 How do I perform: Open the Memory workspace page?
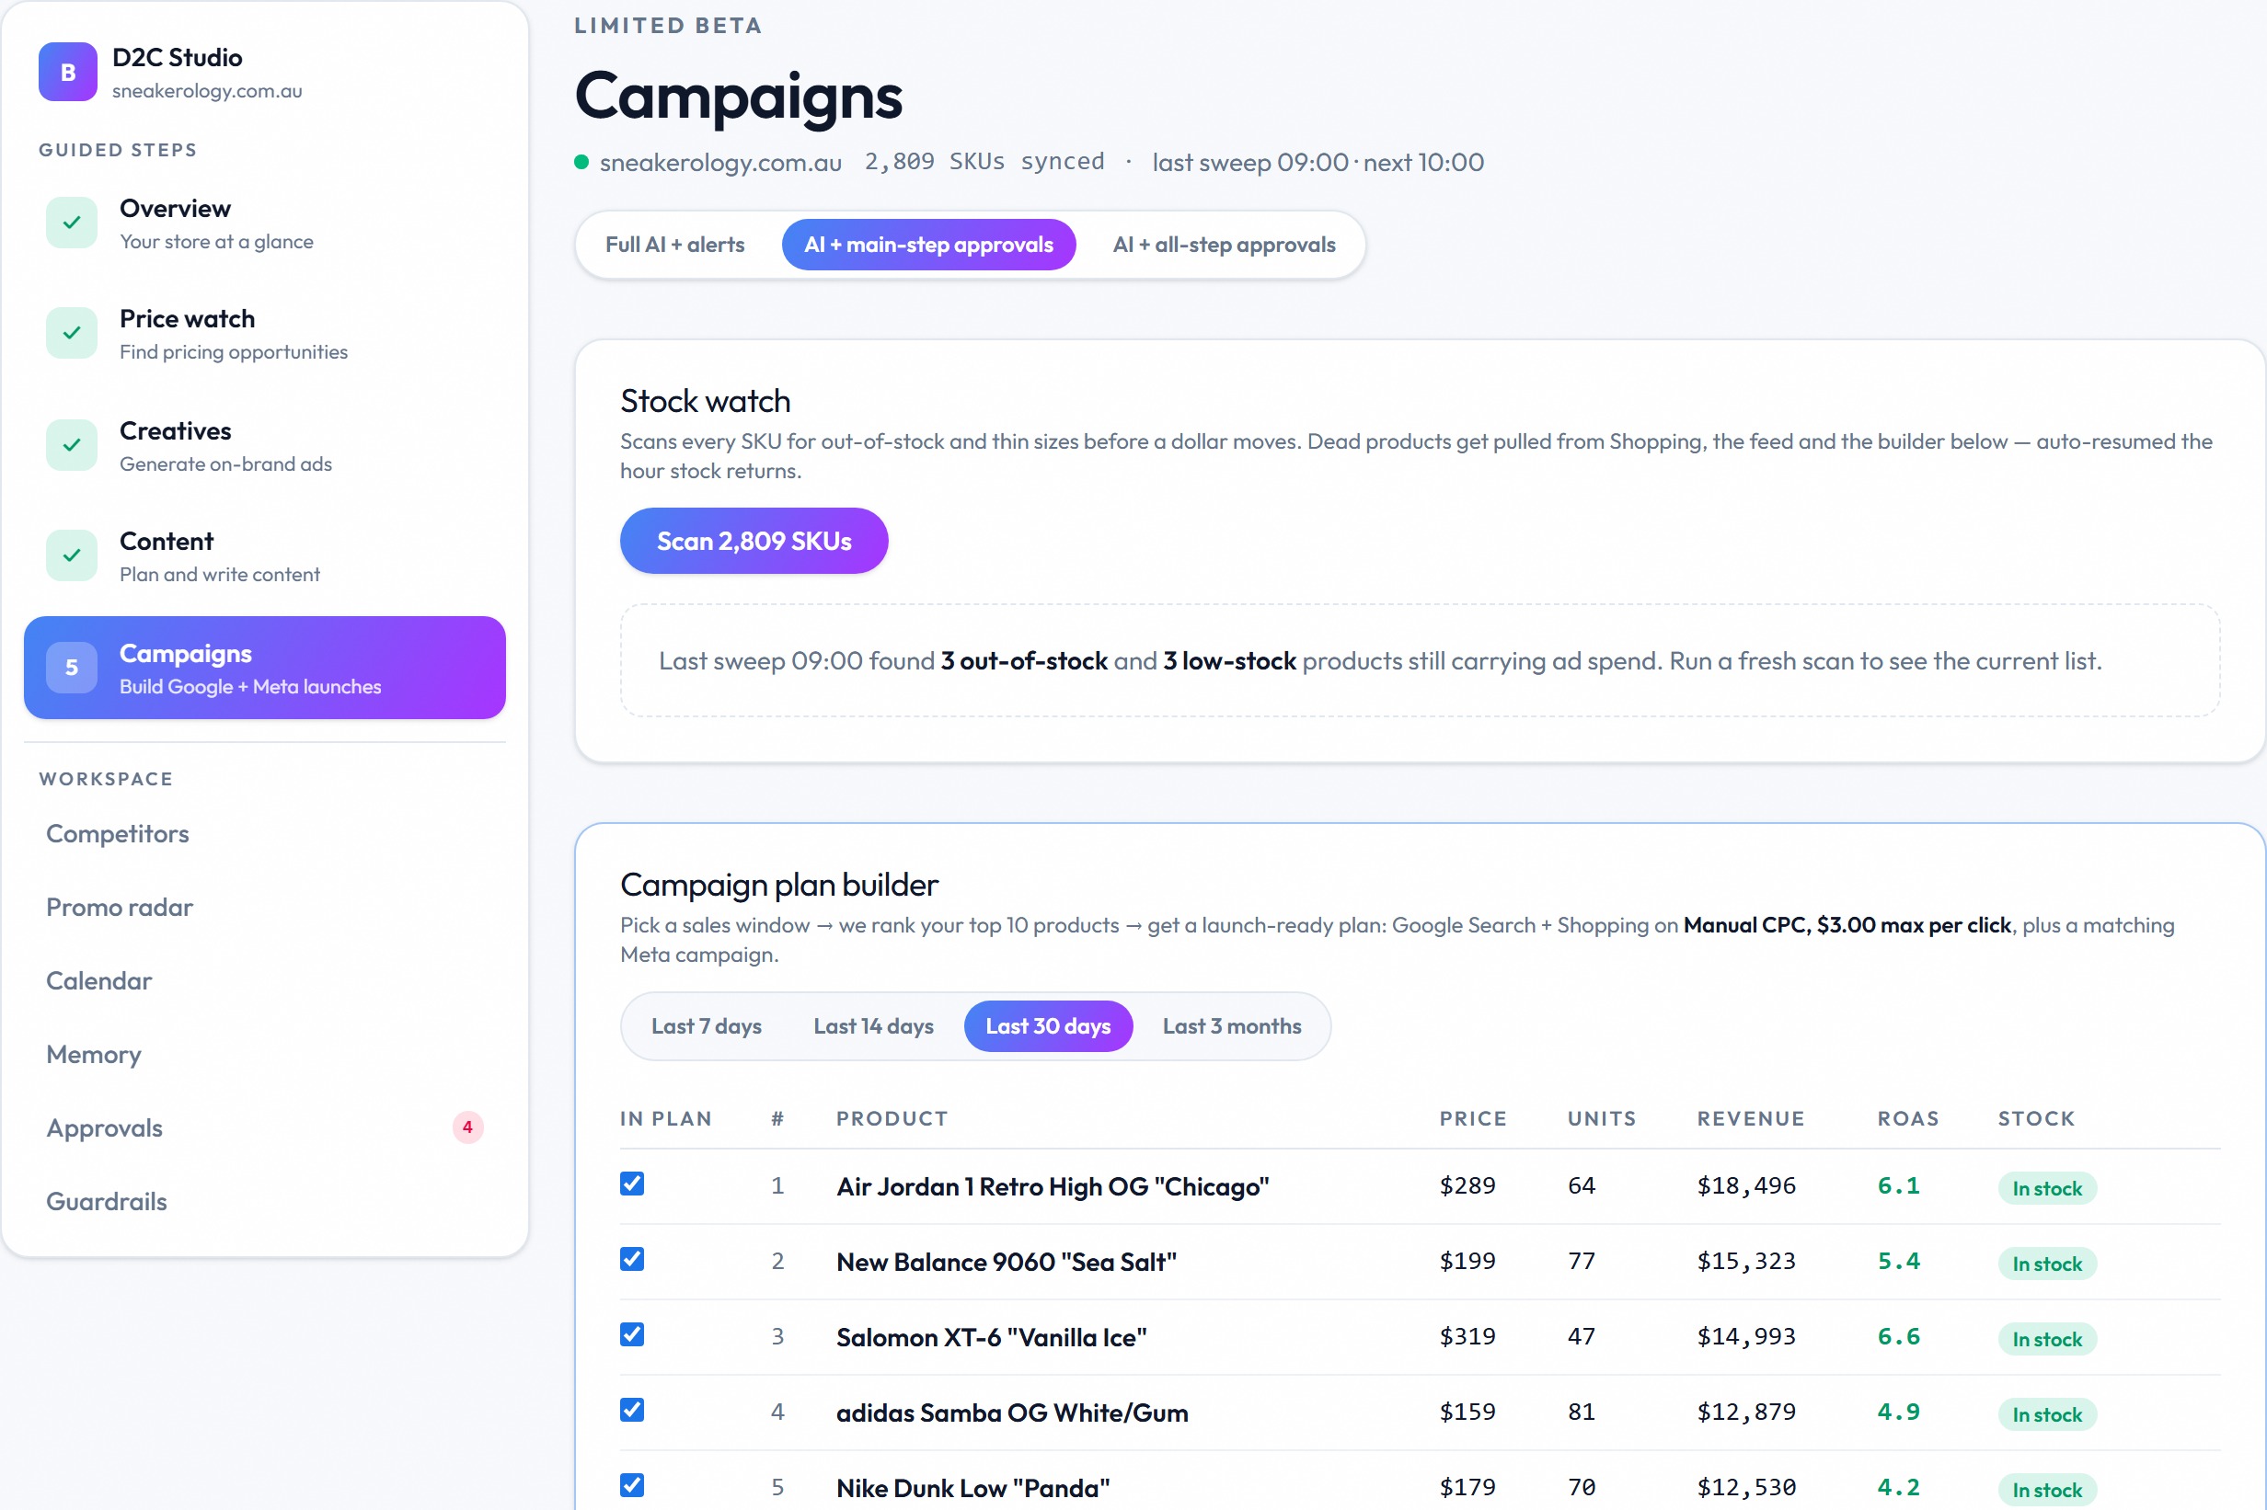[265, 1055]
